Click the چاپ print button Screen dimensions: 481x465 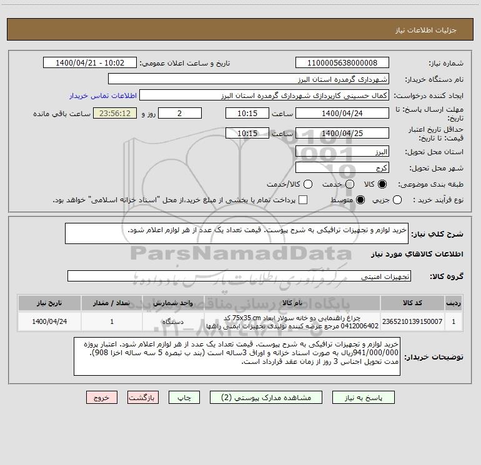coord(184,398)
